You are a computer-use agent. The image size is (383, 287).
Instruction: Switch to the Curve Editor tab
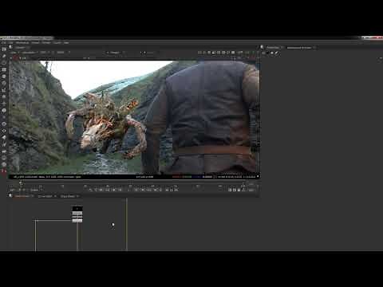pyautogui.click(x=45, y=196)
